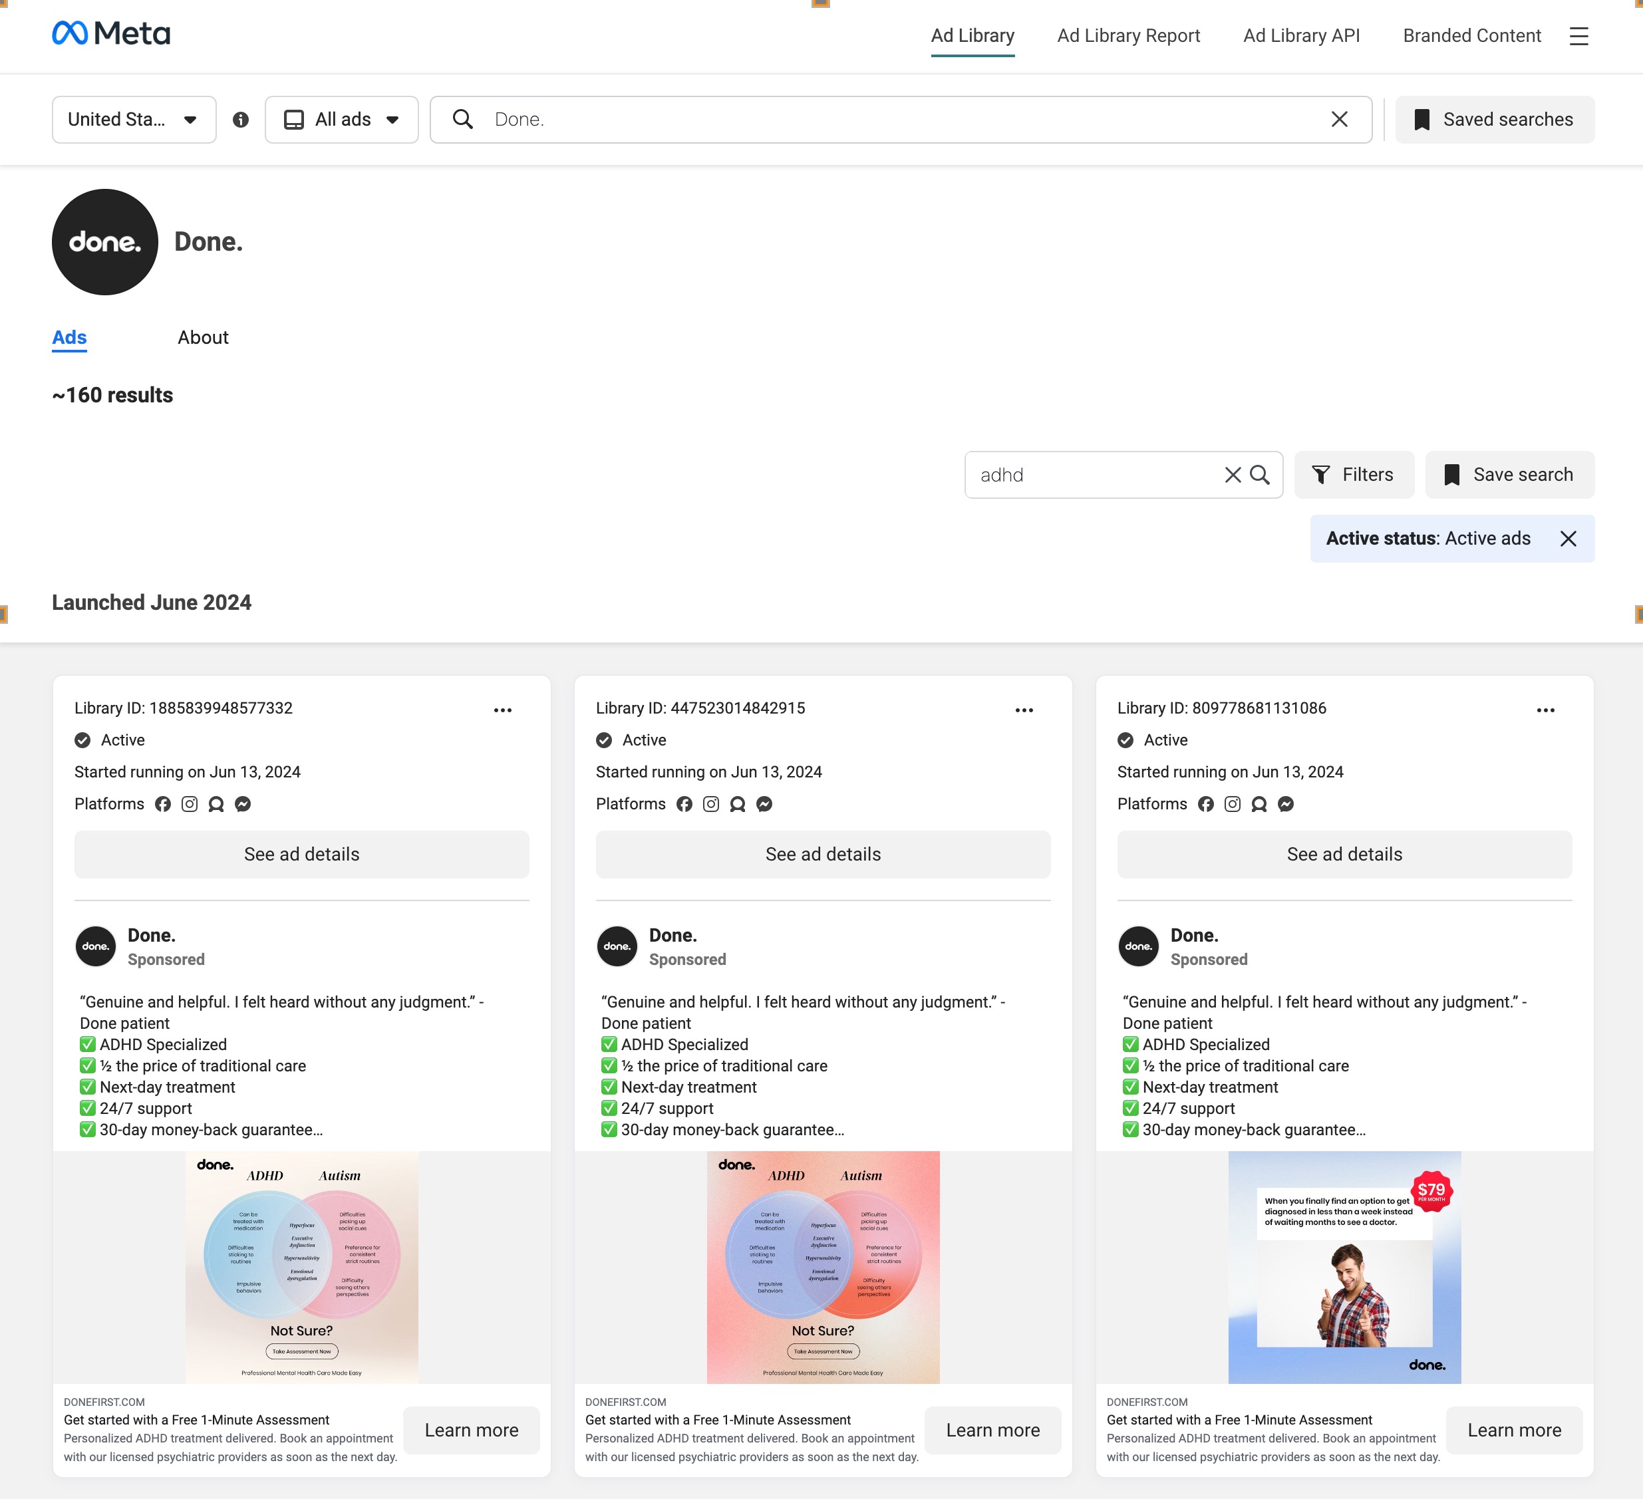Image resolution: width=1643 pixels, height=1499 pixels.
Task: Switch to the About tab
Action: 203,337
